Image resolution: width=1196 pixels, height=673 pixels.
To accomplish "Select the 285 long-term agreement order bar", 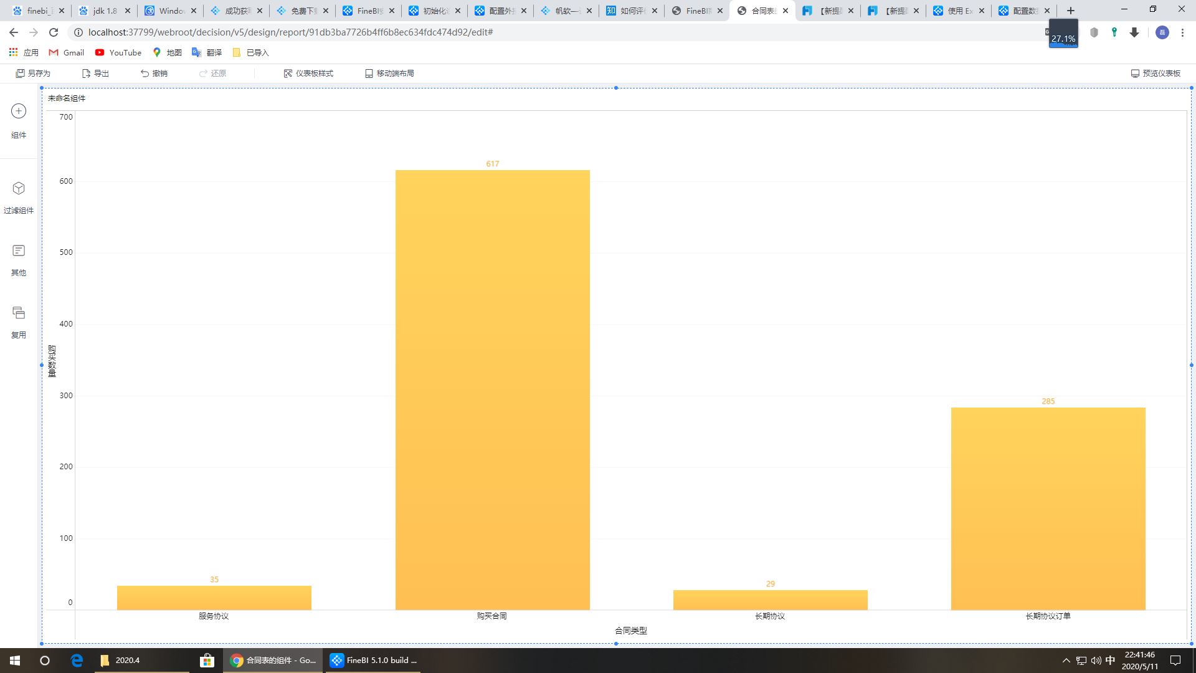I will [1048, 508].
